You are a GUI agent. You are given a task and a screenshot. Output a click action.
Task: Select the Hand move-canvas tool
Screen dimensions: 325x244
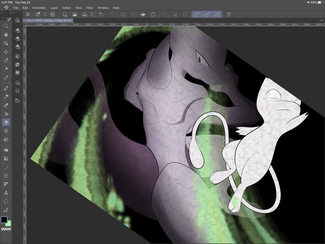[6, 34]
